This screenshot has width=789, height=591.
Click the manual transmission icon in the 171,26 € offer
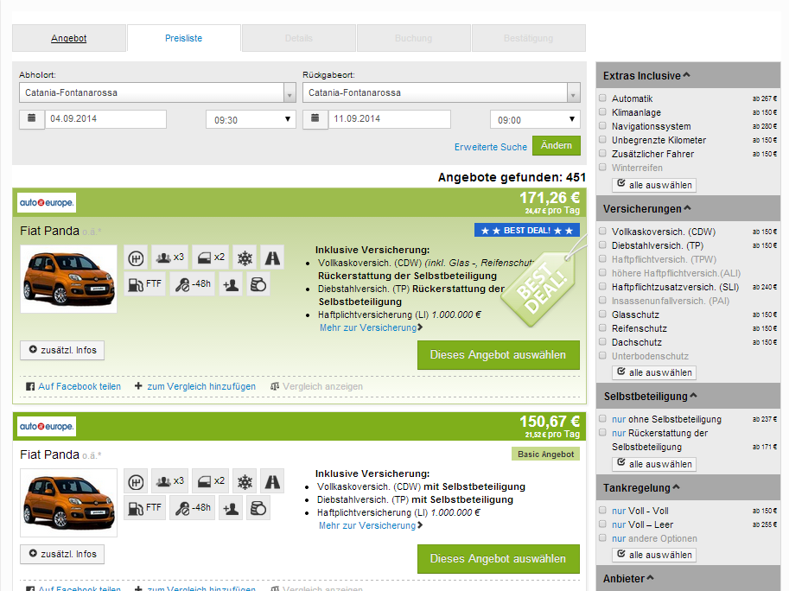coord(136,258)
